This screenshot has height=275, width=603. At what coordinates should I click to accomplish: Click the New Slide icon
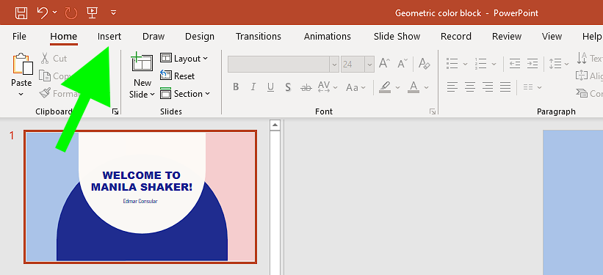click(142, 62)
